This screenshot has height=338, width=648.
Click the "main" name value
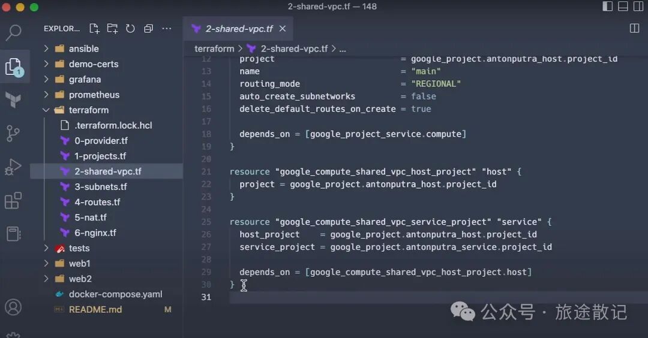(x=425, y=71)
